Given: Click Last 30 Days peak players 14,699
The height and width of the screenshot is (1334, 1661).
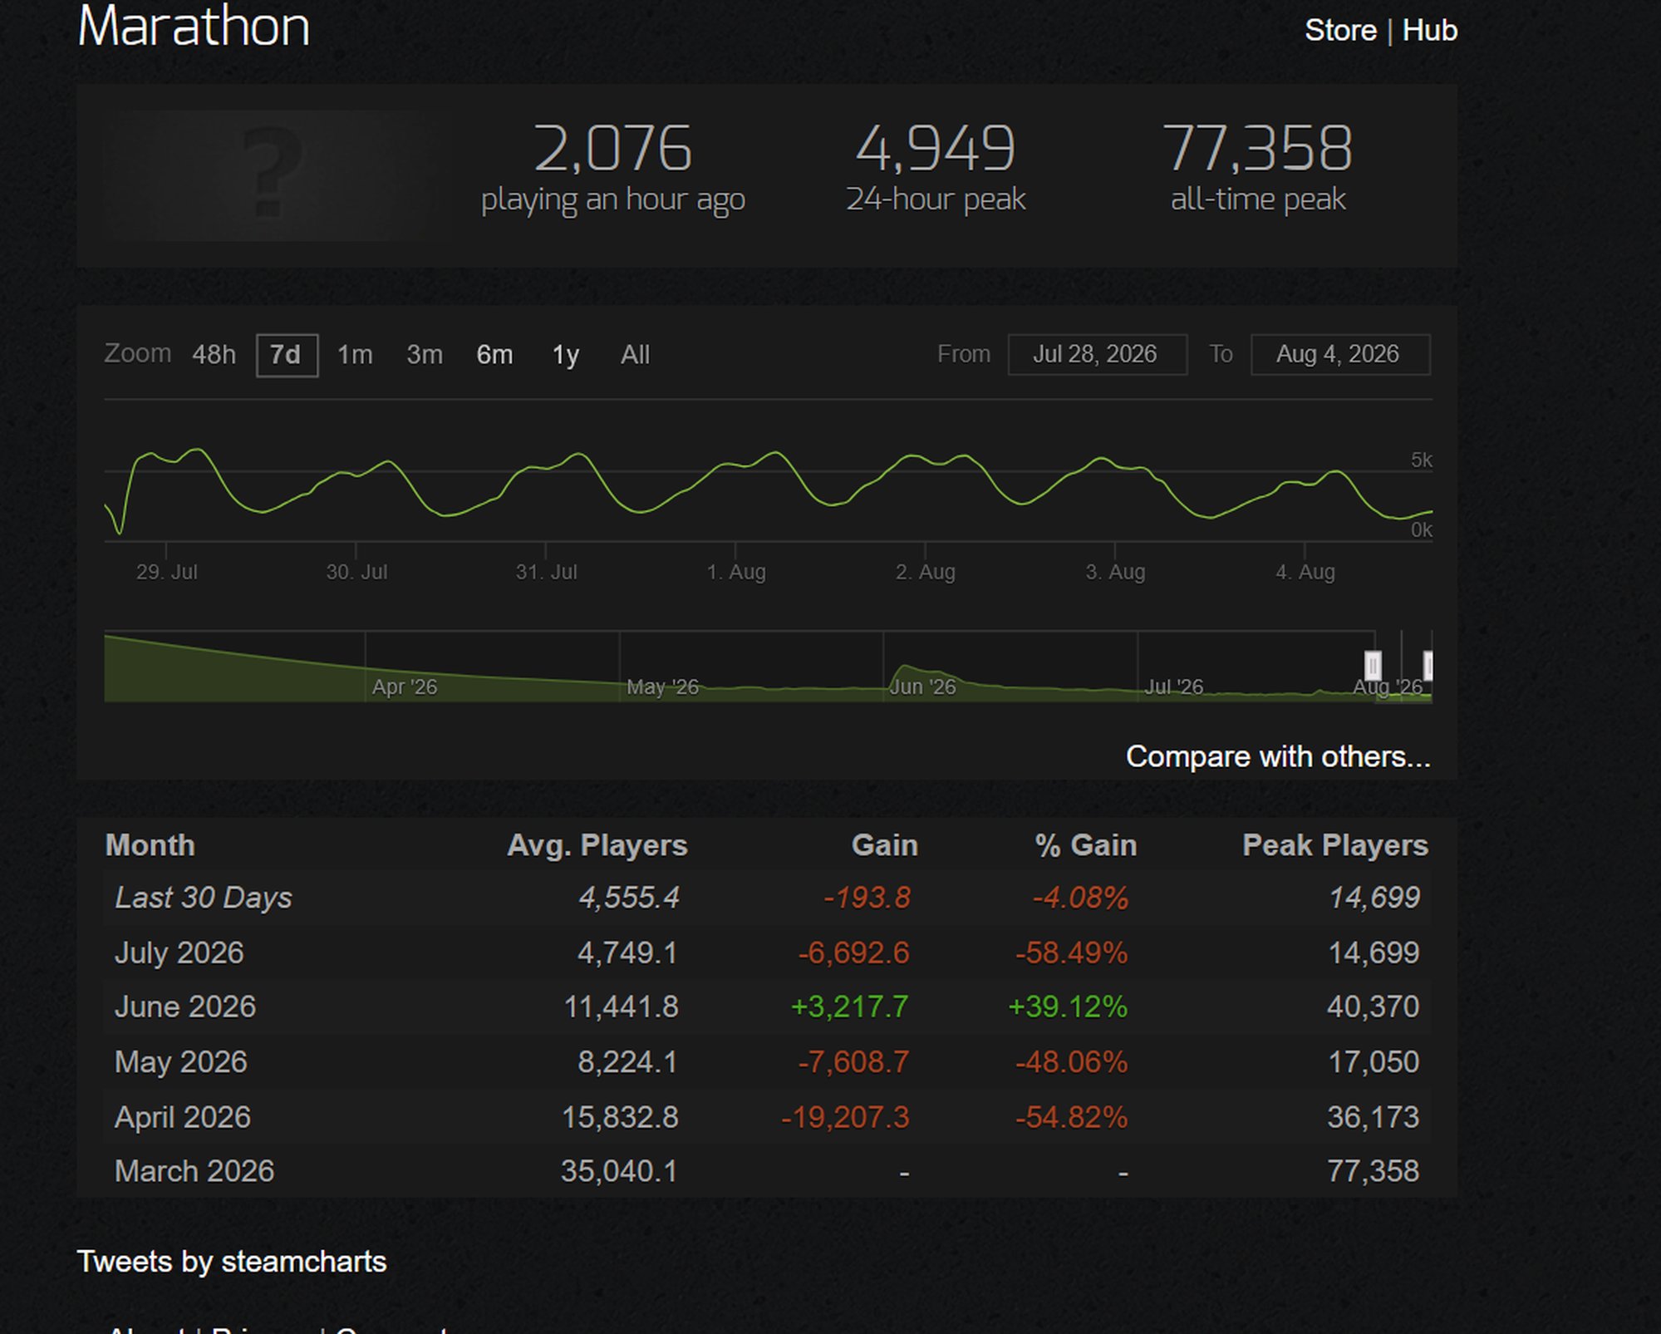Looking at the screenshot, I should tap(1374, 898).
